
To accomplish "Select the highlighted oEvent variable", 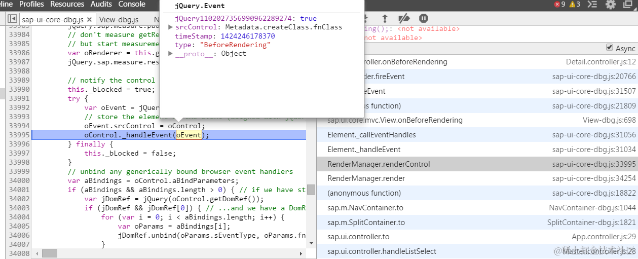I will pos(189,135).
